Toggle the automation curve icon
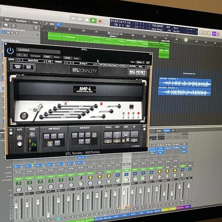 coord(46,24)
